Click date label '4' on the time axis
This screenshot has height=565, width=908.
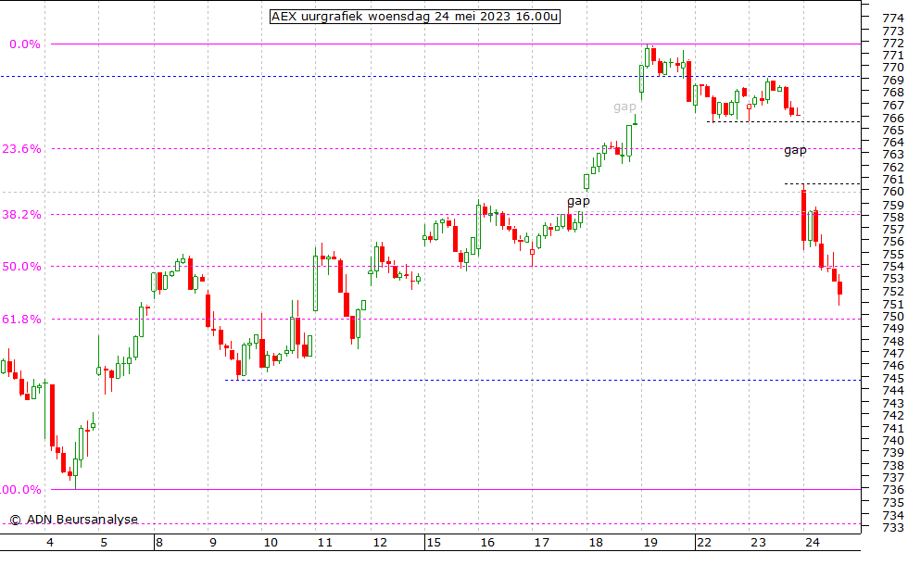50,543
